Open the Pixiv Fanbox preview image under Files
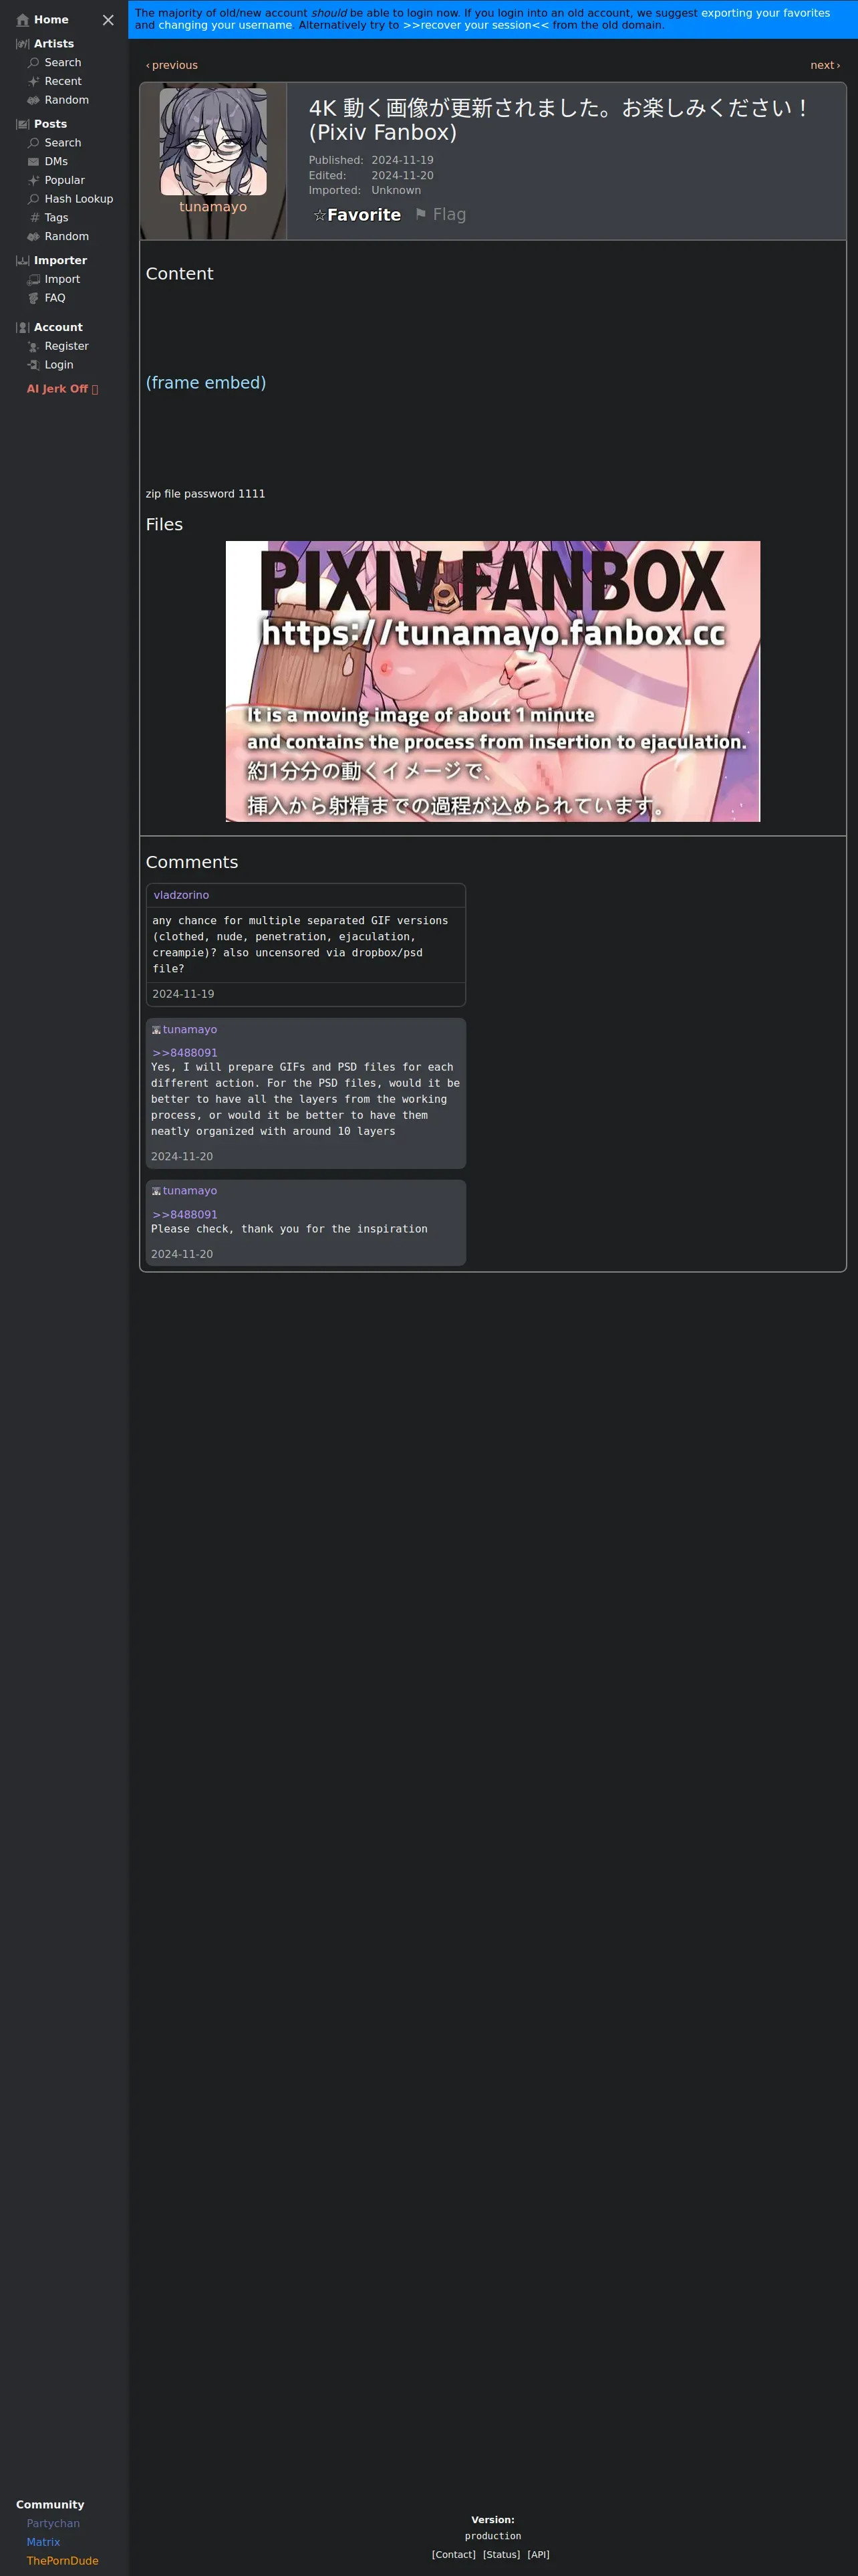 pos(492,681)
